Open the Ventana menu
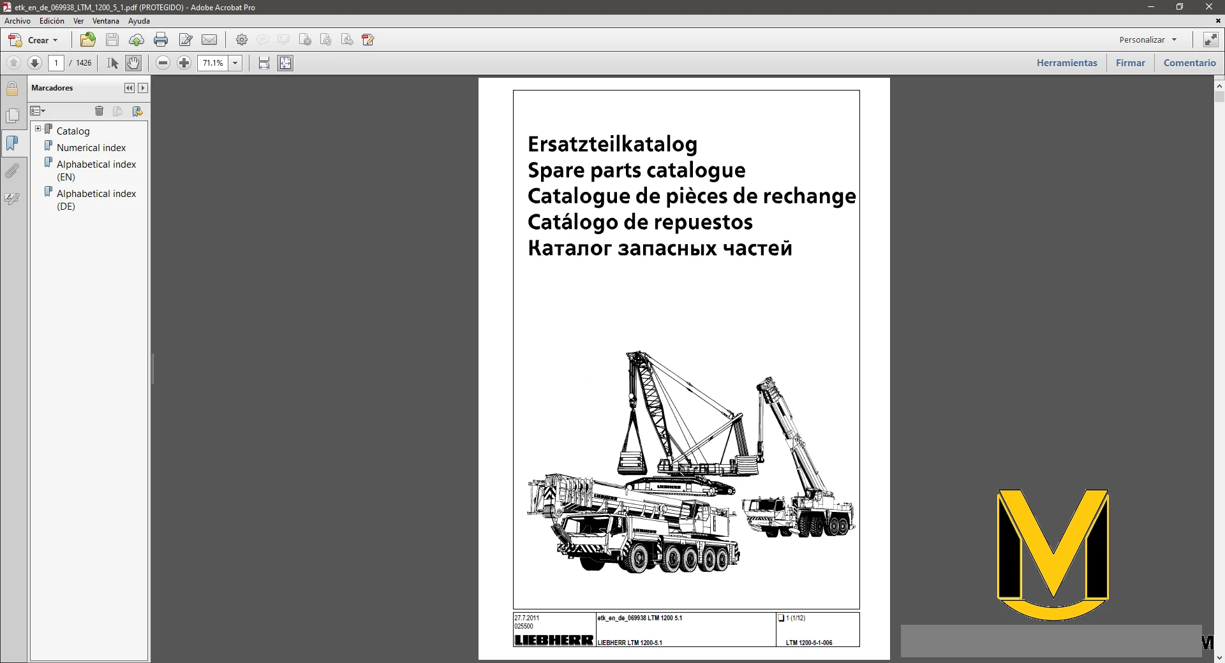Screen dimensions: 1225x663 point(106,21)
